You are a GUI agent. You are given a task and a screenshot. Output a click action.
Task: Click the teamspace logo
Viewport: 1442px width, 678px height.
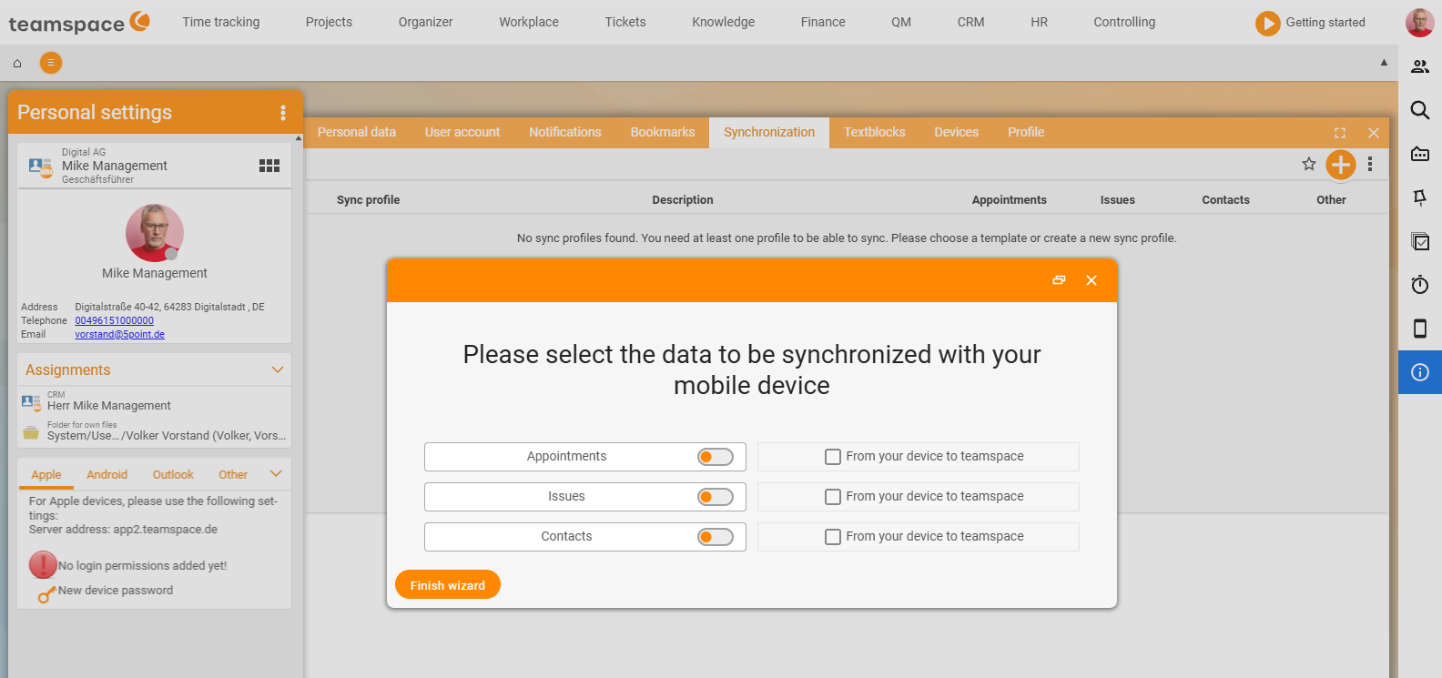click(79, 22)
